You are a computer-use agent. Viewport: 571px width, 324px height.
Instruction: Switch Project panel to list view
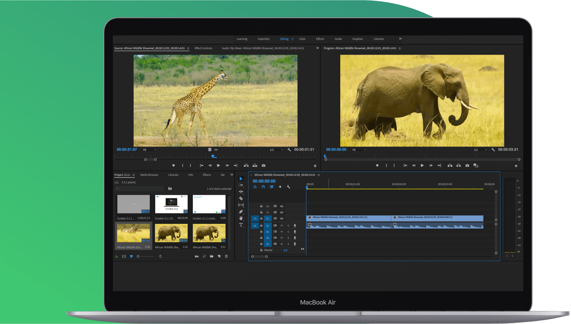pos(124,256)
